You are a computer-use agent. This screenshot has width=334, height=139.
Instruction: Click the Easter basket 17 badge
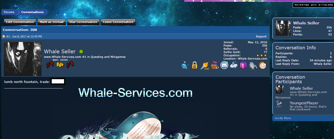click(215, 65)
